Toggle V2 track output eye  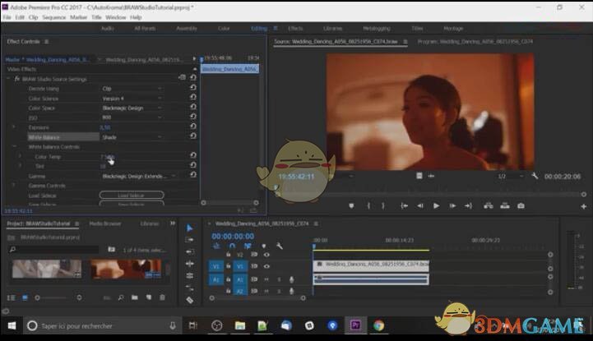coord(266,255)
